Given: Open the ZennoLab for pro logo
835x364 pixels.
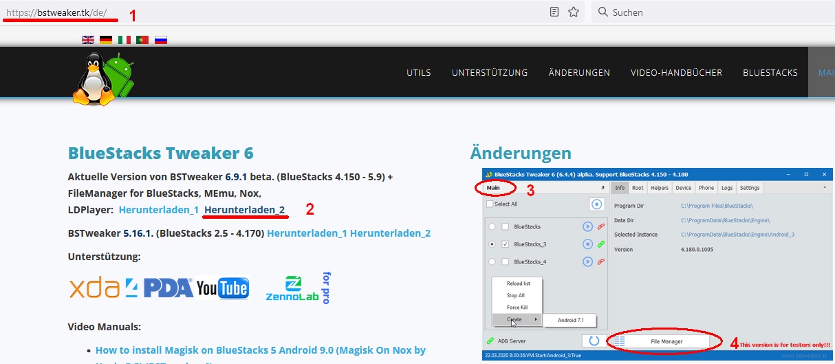Looking at the screenshot, I should pos(299,288).
